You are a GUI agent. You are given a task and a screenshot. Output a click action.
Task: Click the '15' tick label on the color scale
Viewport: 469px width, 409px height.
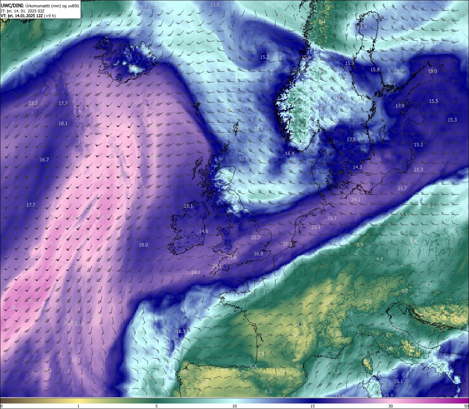tap(313, 406)
